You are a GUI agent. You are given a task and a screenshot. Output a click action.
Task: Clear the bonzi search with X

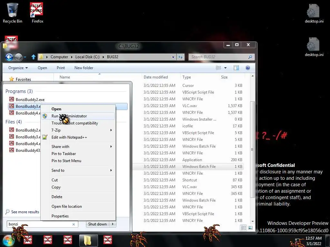(x=74, y=224)
